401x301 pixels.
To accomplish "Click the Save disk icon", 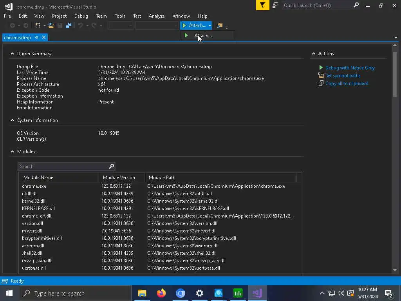I will 60,25.
